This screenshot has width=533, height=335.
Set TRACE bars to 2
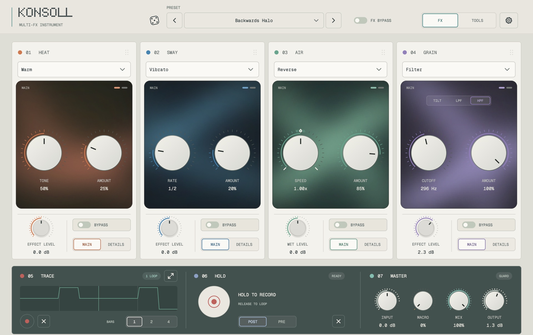[x=151, y=322]
